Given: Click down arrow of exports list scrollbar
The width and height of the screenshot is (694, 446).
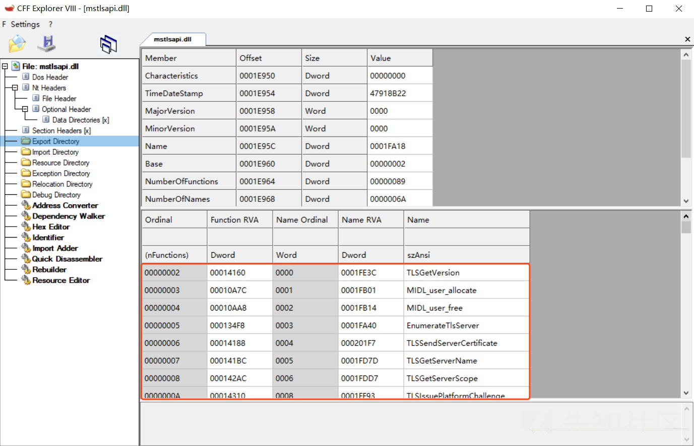Looking at the screenshot, I should coord(686,393).
